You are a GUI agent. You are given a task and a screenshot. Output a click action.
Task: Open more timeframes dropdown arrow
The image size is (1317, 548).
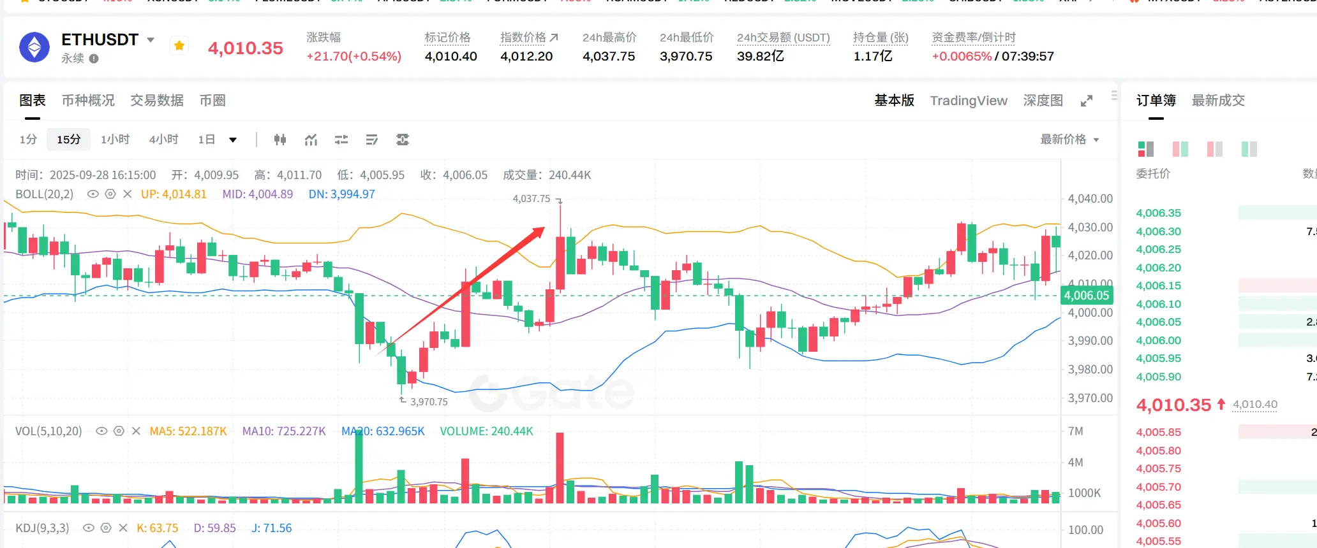click(x=233, y=140)
